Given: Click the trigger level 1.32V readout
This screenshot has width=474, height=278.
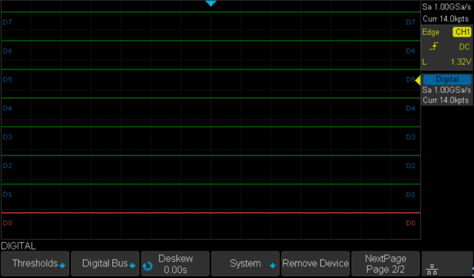Looking at the screenshot, I should pyautogui.click(x=461, y=62).
